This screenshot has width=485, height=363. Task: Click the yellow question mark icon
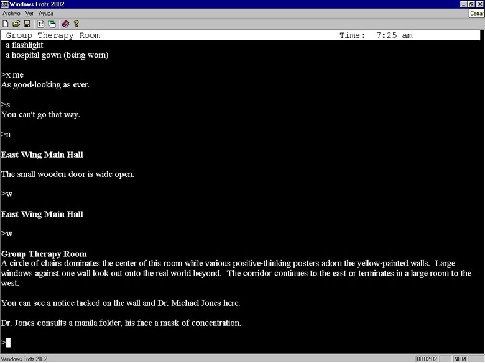(x=76, y=24)
